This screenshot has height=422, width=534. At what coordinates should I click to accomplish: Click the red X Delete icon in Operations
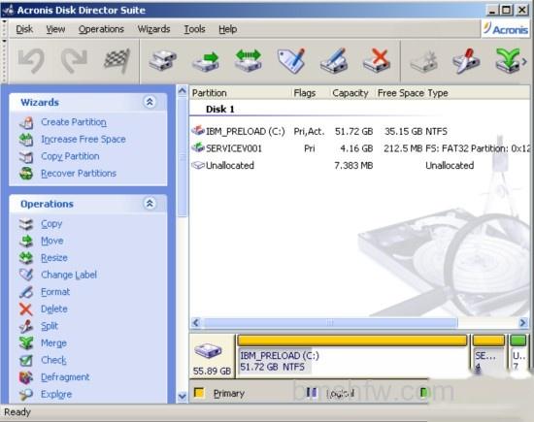coord(26,309)
